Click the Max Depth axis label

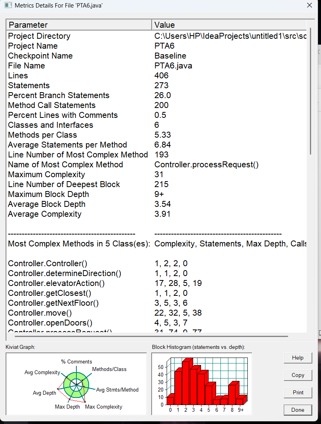[67, 407]
